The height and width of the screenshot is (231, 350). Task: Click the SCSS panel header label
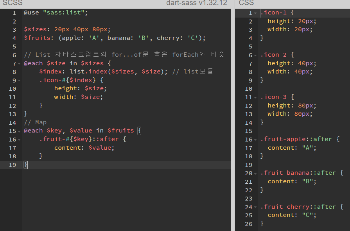click(13, 3)
